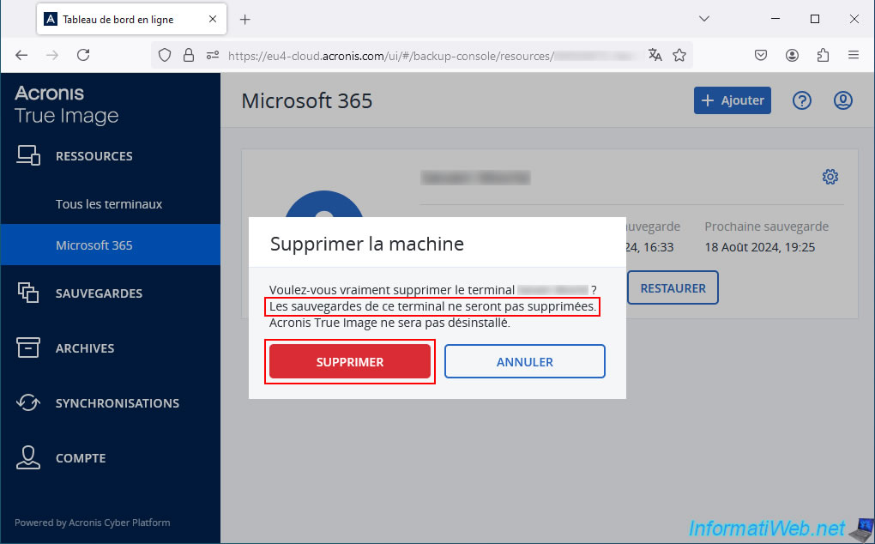The width and height of the screenshot is (875, 544).
Task: Go back with the browser back arrow
Action: pos(21,55)
